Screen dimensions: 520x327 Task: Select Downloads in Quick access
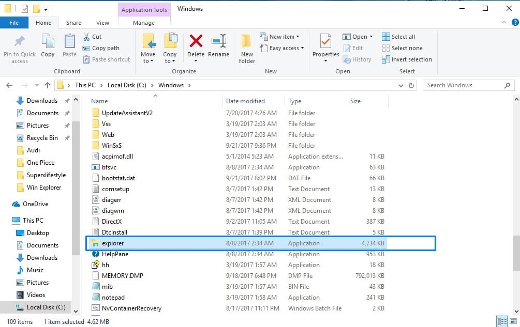(x=42, y=101)
